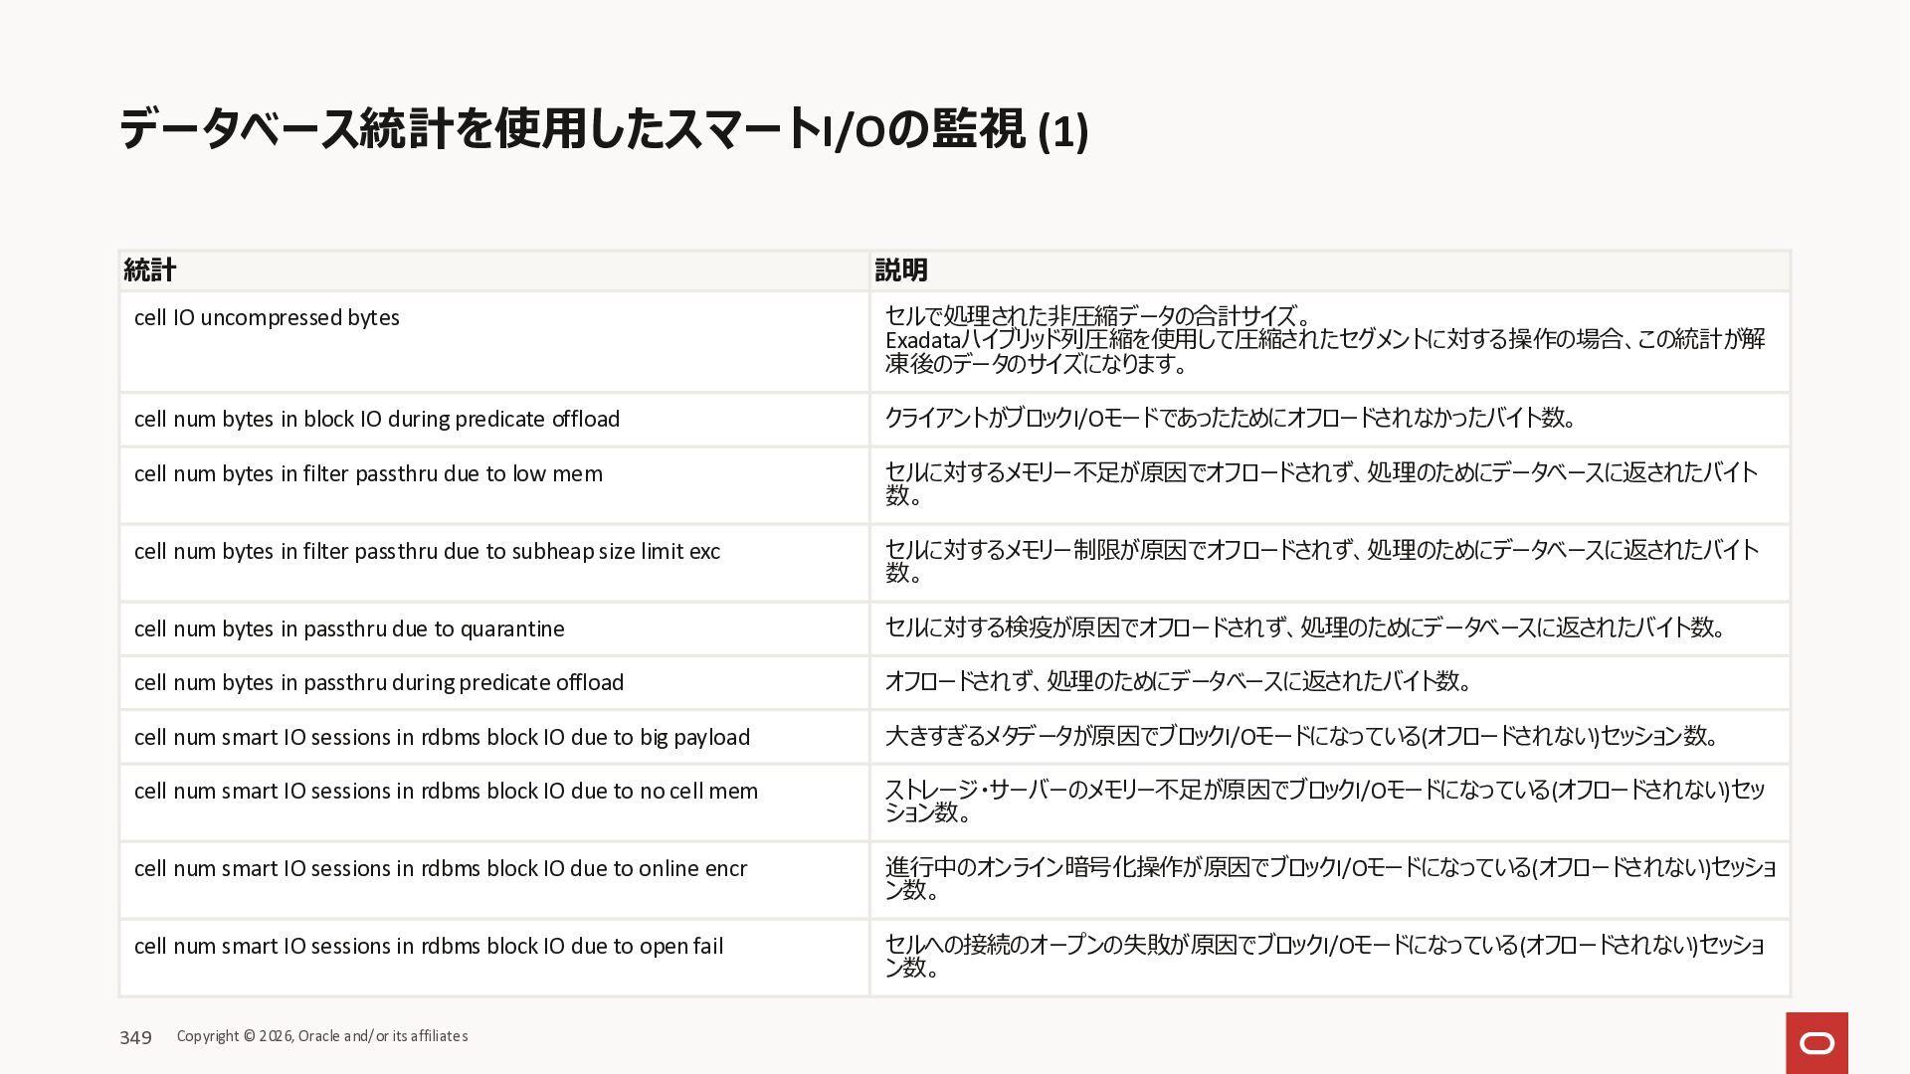
Task: Select passthru due to quarantine entry
Action: pyautogui.click(x=349, y=629)
